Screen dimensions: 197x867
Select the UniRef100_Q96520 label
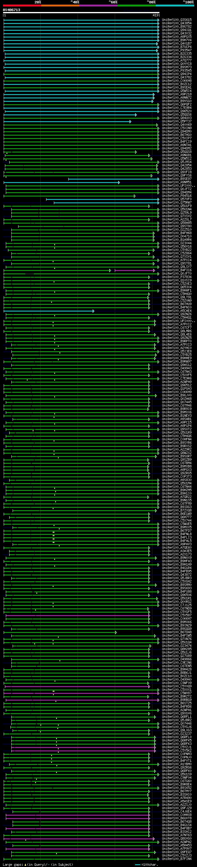click(x=177, y=111)
